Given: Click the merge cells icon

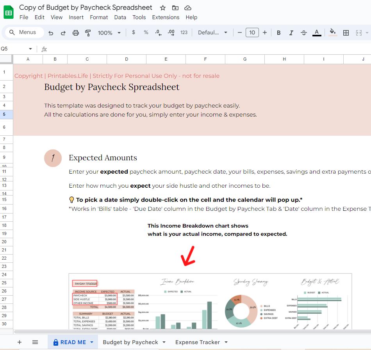Looking at the screenshot, I should (359, 33).
